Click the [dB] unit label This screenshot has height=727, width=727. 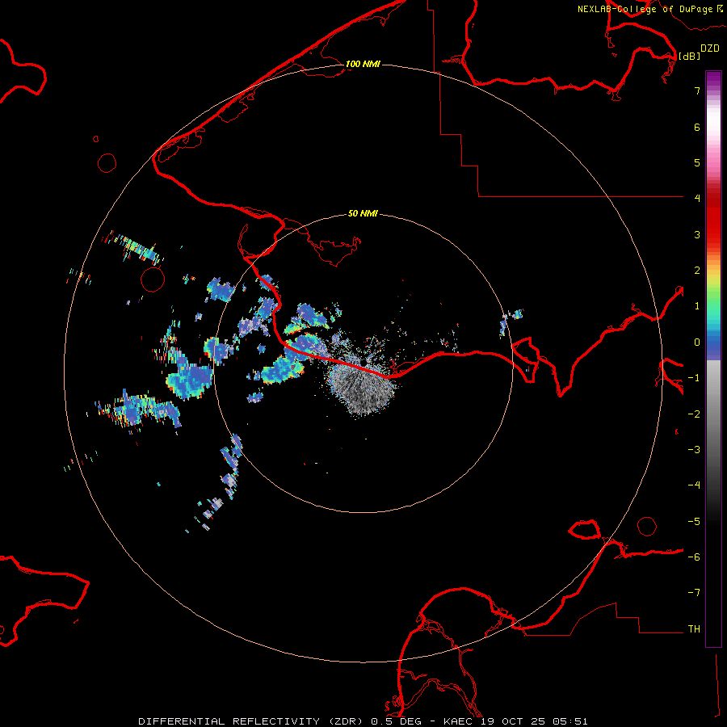pyautogui.click(x=689, y=56)
